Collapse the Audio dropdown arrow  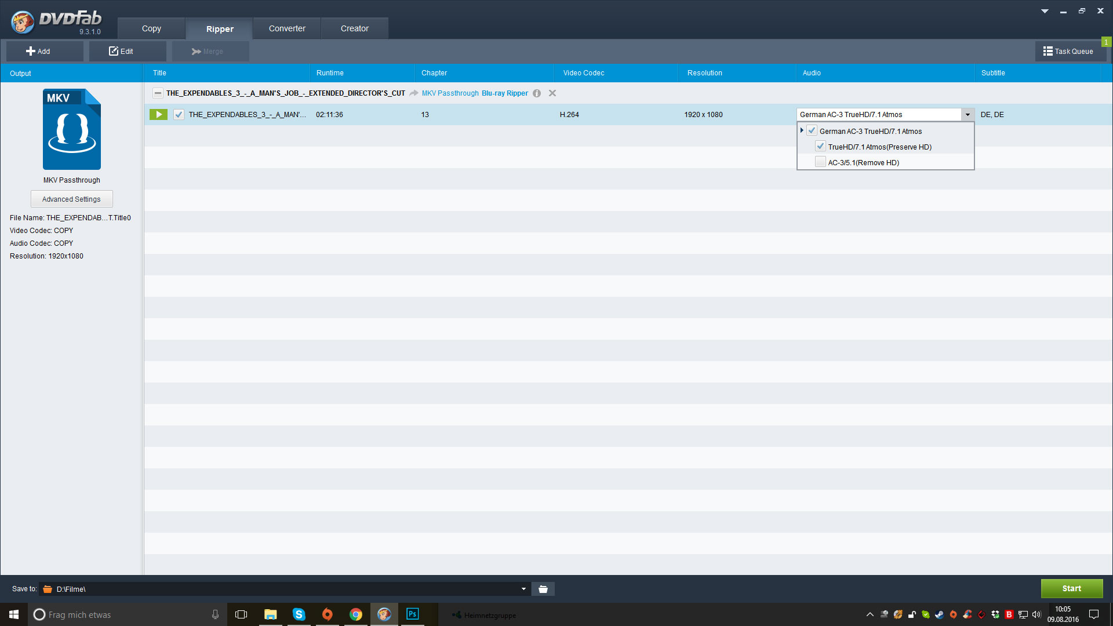point(967,115)
